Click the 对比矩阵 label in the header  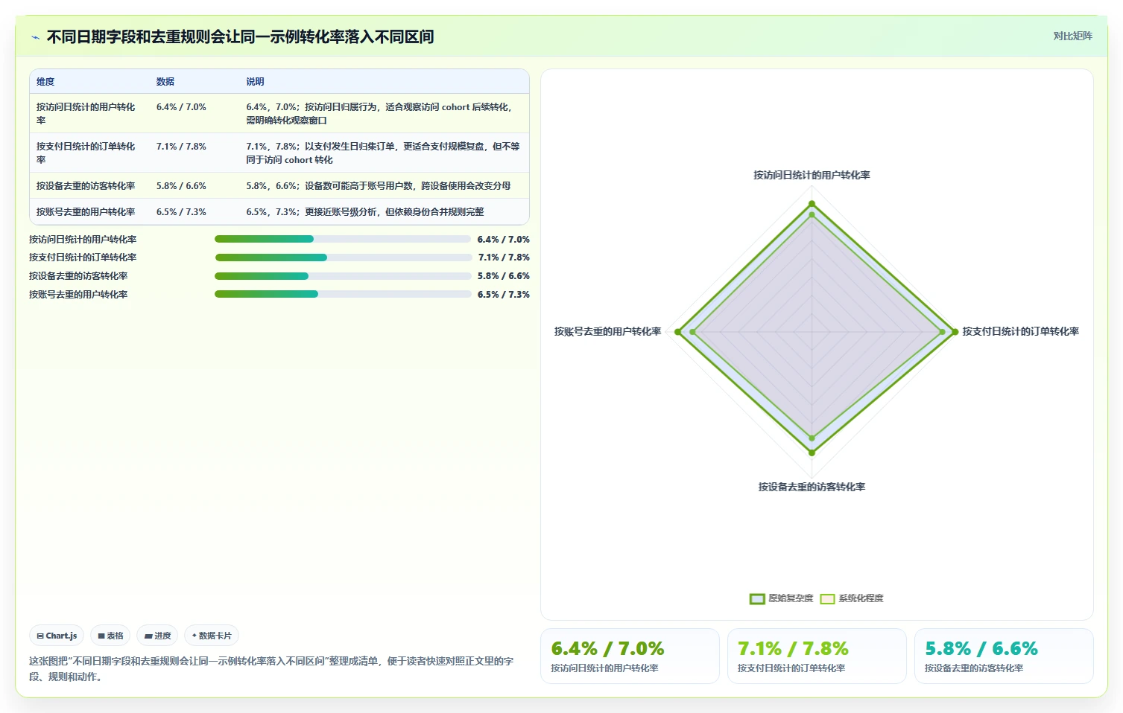click(1072, 36)
